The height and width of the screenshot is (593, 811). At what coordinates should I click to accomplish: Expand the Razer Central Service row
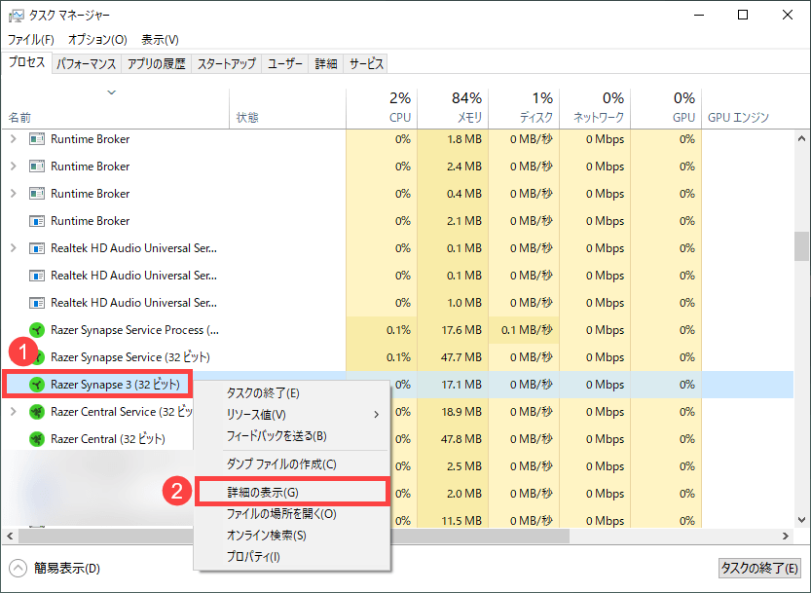(14, 411)
